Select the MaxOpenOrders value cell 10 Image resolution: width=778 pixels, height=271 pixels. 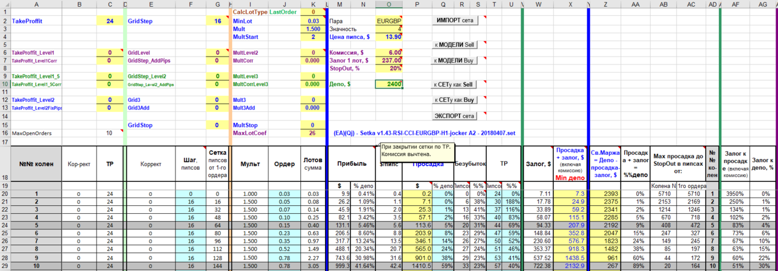coord(110,132)
